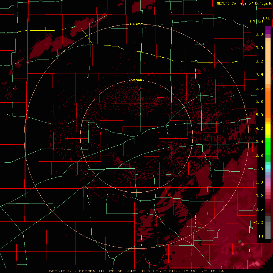The width and height of the screenshot is (273, 273).
Task: Click the yellow segment of the color bar
Action: click(268, 130)
